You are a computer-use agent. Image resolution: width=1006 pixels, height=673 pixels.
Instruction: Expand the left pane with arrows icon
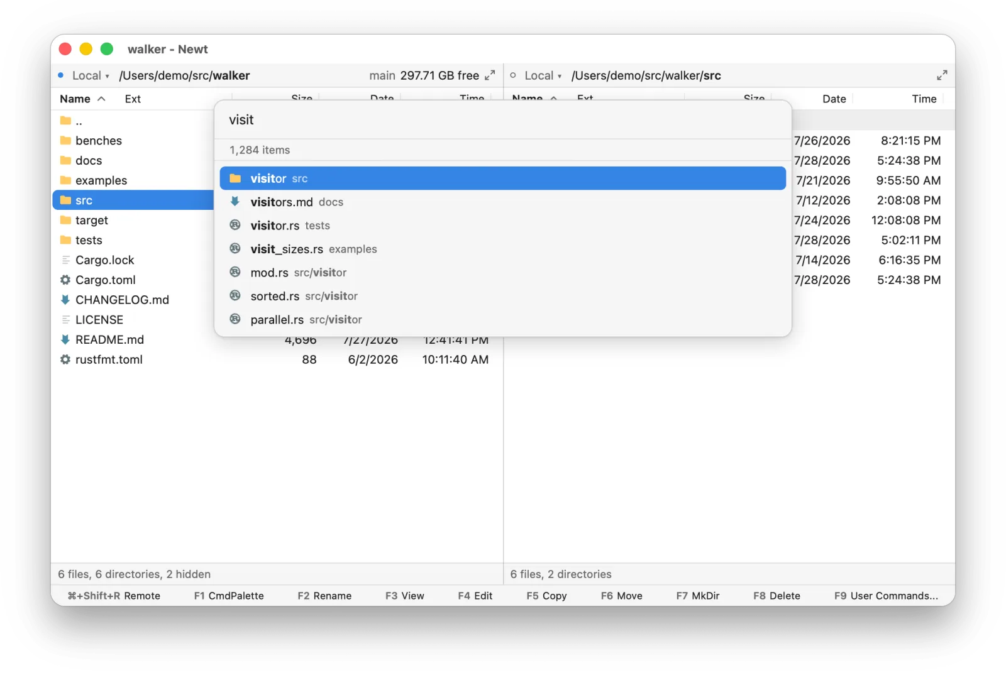coord(490,75)
